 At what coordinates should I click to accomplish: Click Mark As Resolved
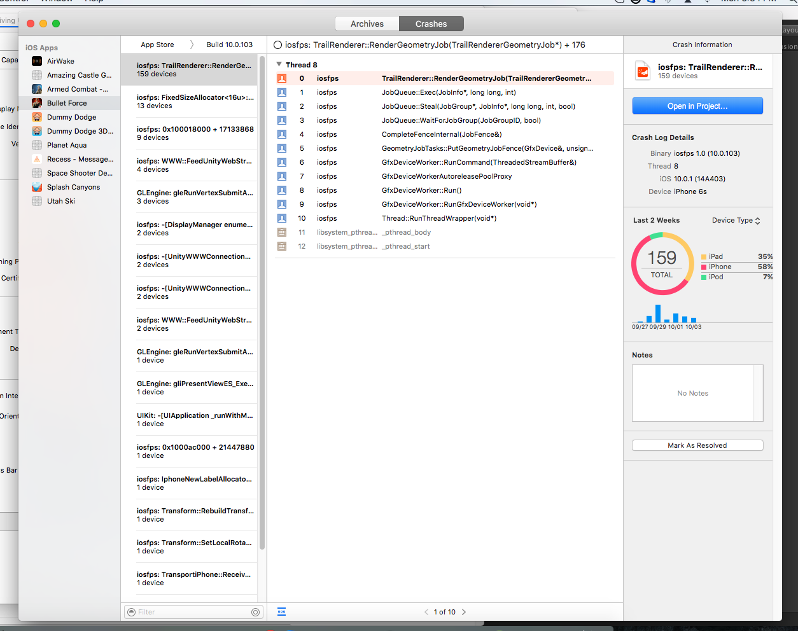pos(697,445)
